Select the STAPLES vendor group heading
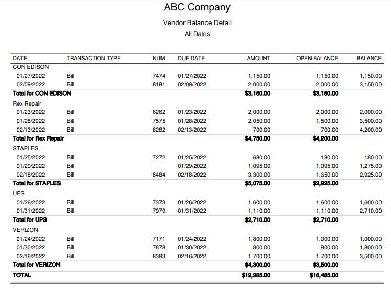Viewport: 391px width, 290px height. [x=26, y=148]
